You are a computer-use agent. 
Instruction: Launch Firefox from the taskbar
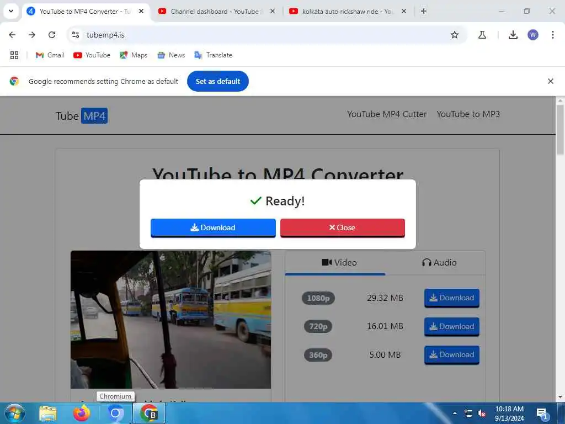pyautogui.click(x=82, y=414)
